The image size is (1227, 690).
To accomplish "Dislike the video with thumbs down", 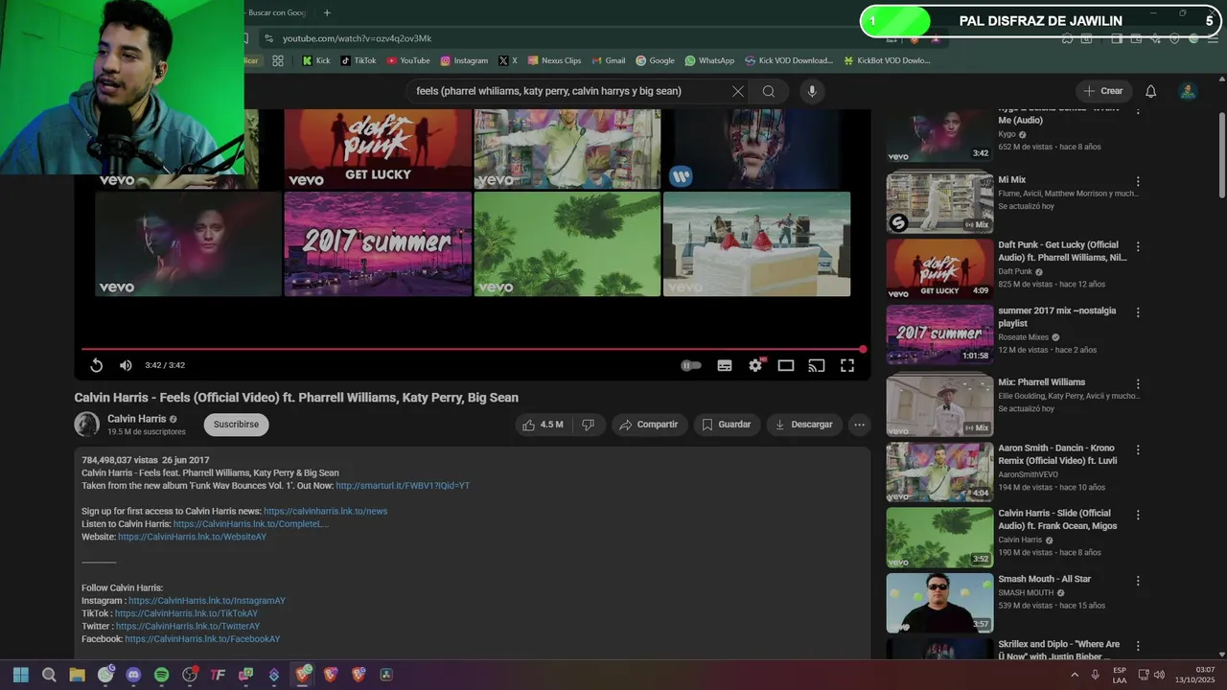I will (589, 425).
